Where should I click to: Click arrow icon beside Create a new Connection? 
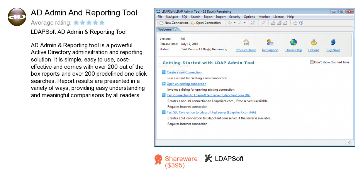tap(164, 72)
